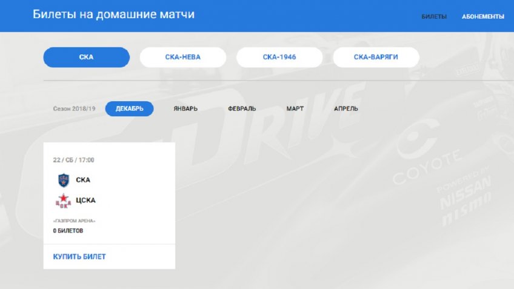Click the ЦСКА red star logo
514x289 pixels.
pos(63,201)
